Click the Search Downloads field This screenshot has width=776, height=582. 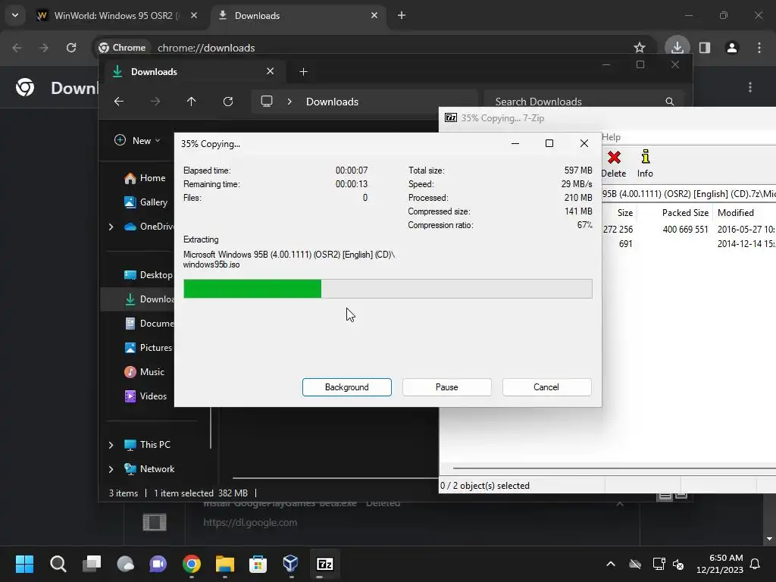584,102
